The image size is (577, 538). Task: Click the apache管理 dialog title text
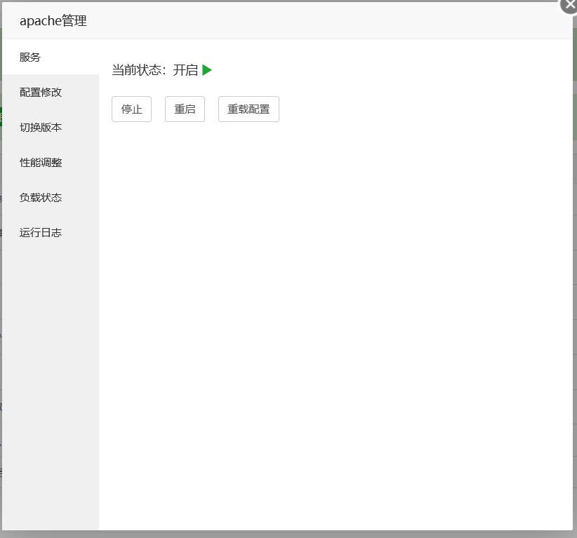(x=53, y=21)
